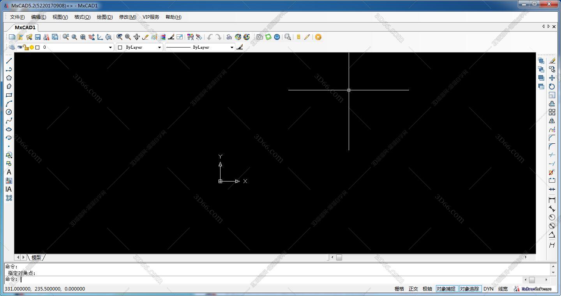Toggle 栅格 grid display
This screenshot has height=296, width=561.
399,289
